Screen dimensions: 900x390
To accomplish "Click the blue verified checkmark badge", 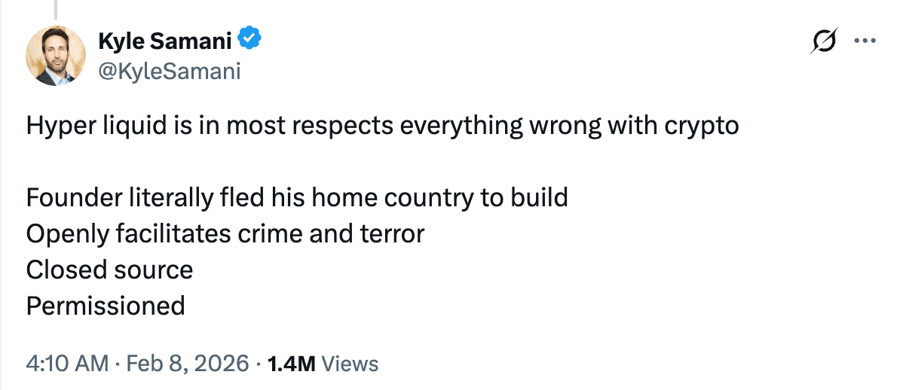I will click(x=250, y=40).
